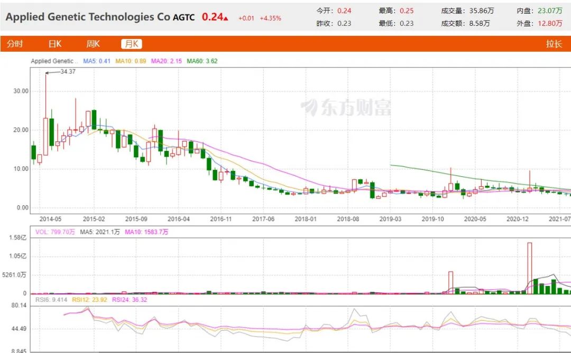Click the 80.14 RSI axis label
Image resolution: width=571 pixels, height=353 pixels.
(x=19, y=306)
